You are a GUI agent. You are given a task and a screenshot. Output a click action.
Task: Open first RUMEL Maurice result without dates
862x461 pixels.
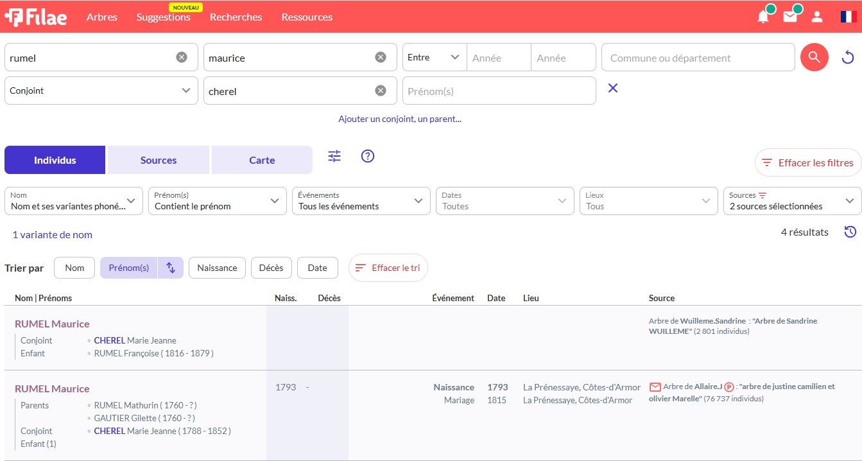tap(52, 324)
